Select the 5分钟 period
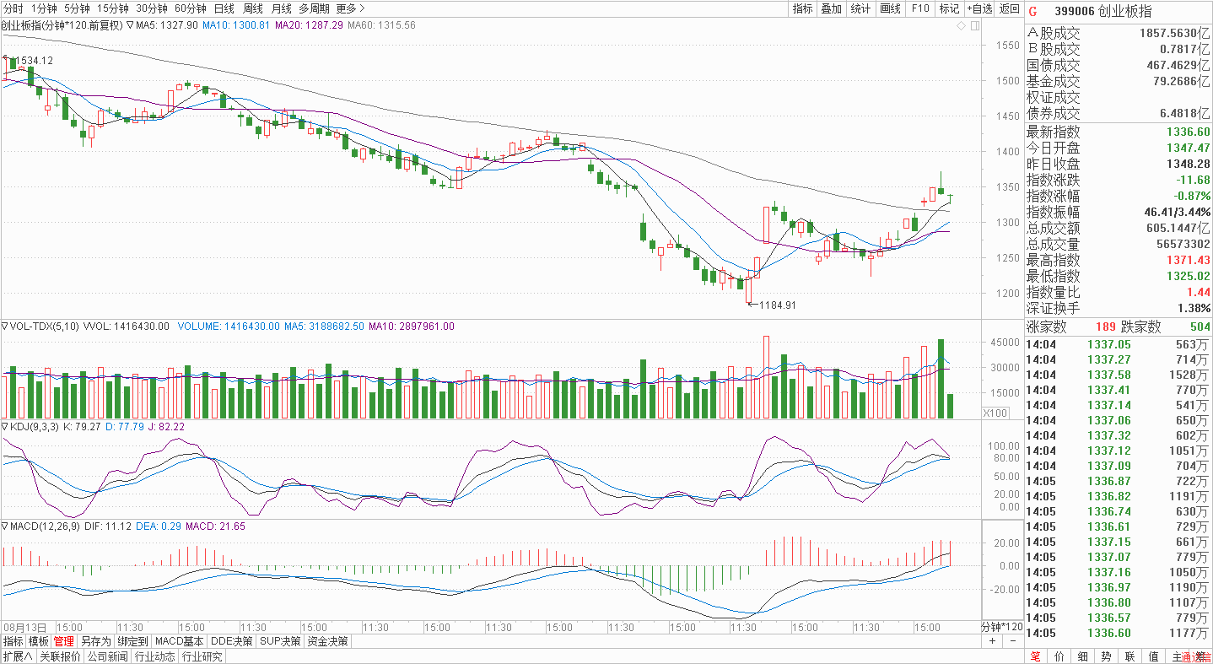This screenshot has height=664, width=1213. (x=77, y=8)
